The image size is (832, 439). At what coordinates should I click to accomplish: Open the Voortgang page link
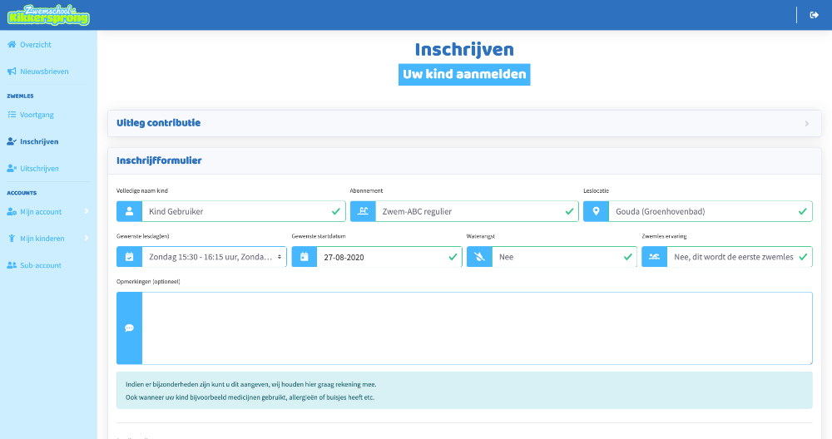[37, 114]
